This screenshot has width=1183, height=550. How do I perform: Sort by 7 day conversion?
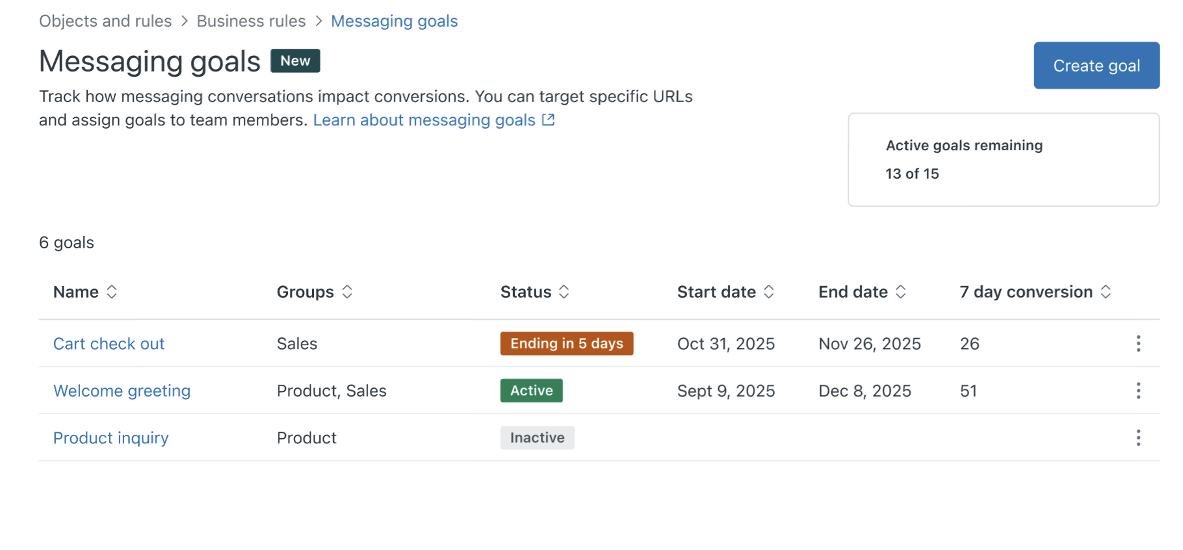(x=1035, y=292)
